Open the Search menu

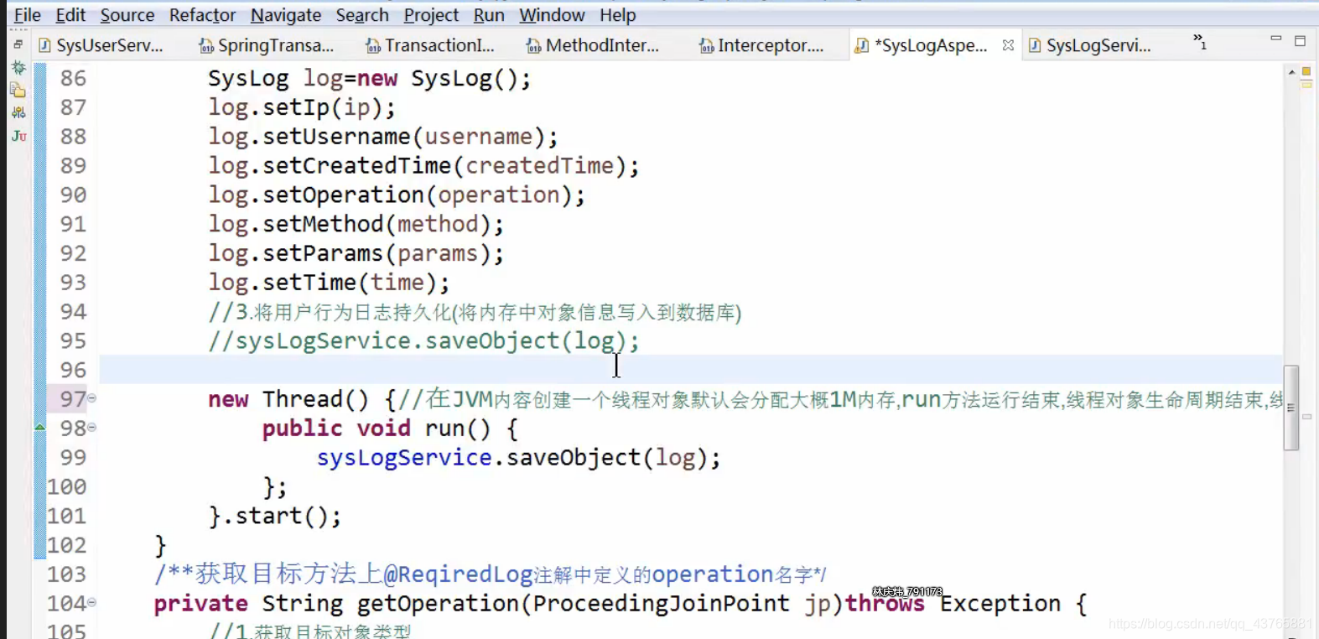coord(362,15)
